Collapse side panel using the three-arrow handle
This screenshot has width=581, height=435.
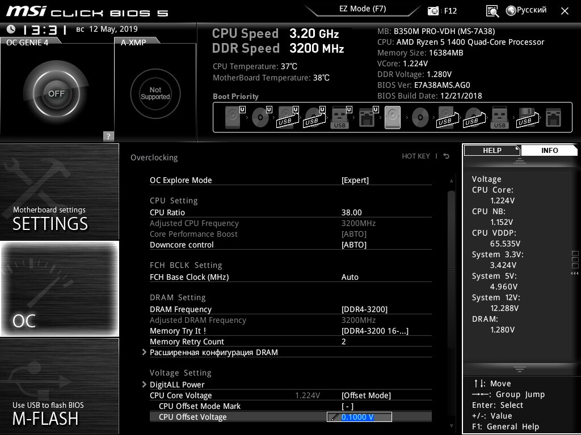pos(575,274)
